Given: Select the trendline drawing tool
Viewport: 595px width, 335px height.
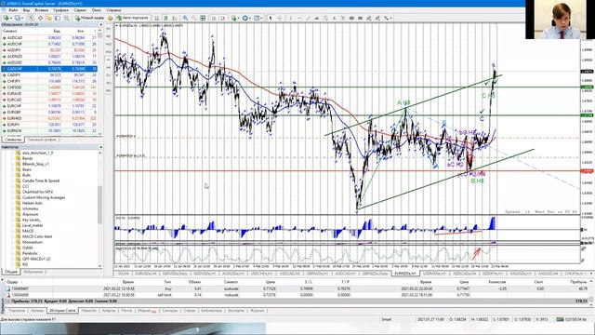Looking at the screenshot, I should pos(308,18).
